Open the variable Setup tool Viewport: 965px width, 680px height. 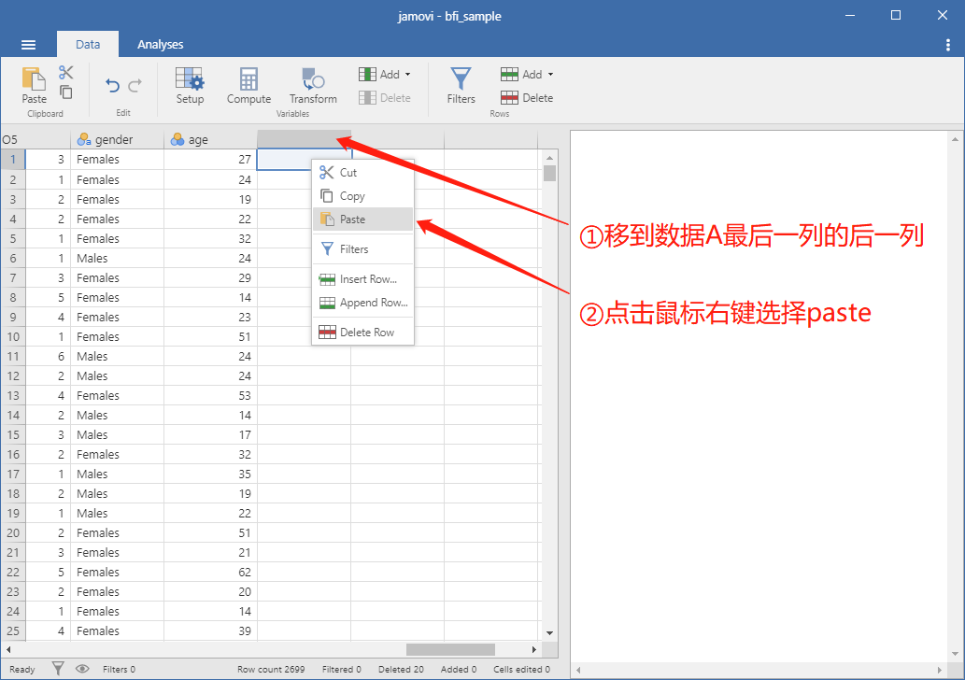click(190, 86)
